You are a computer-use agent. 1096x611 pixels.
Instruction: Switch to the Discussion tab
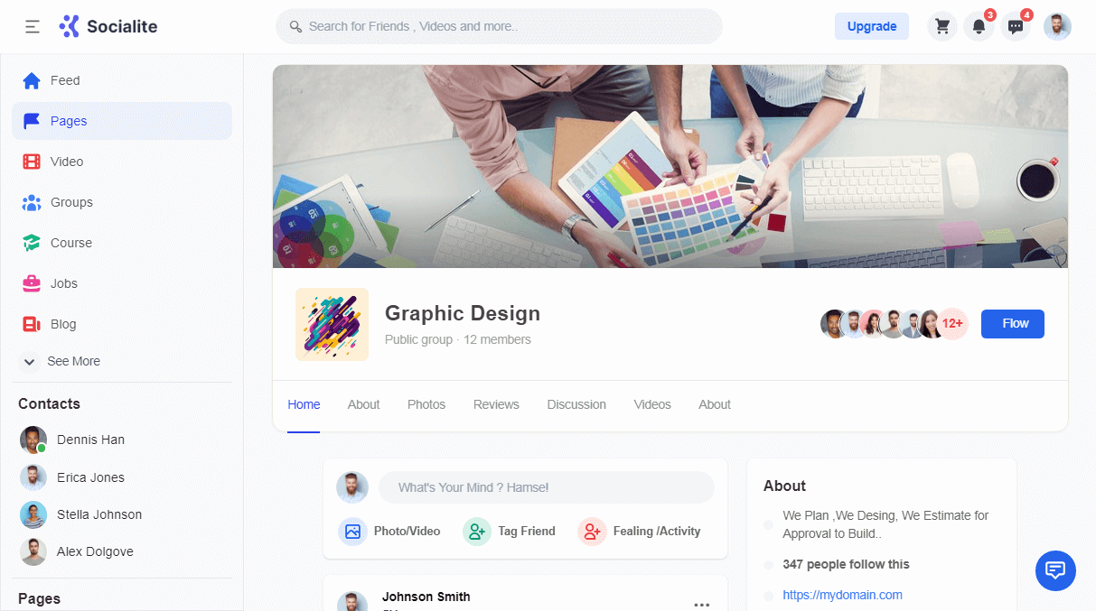tap(576, 404)
